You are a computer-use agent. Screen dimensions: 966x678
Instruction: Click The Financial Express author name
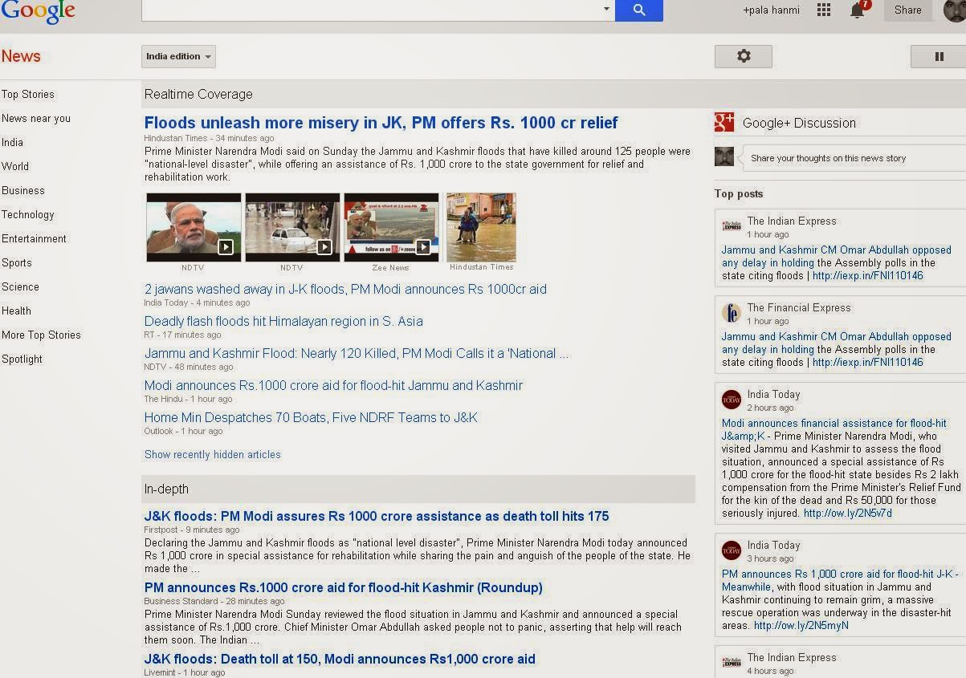point(799,307)
